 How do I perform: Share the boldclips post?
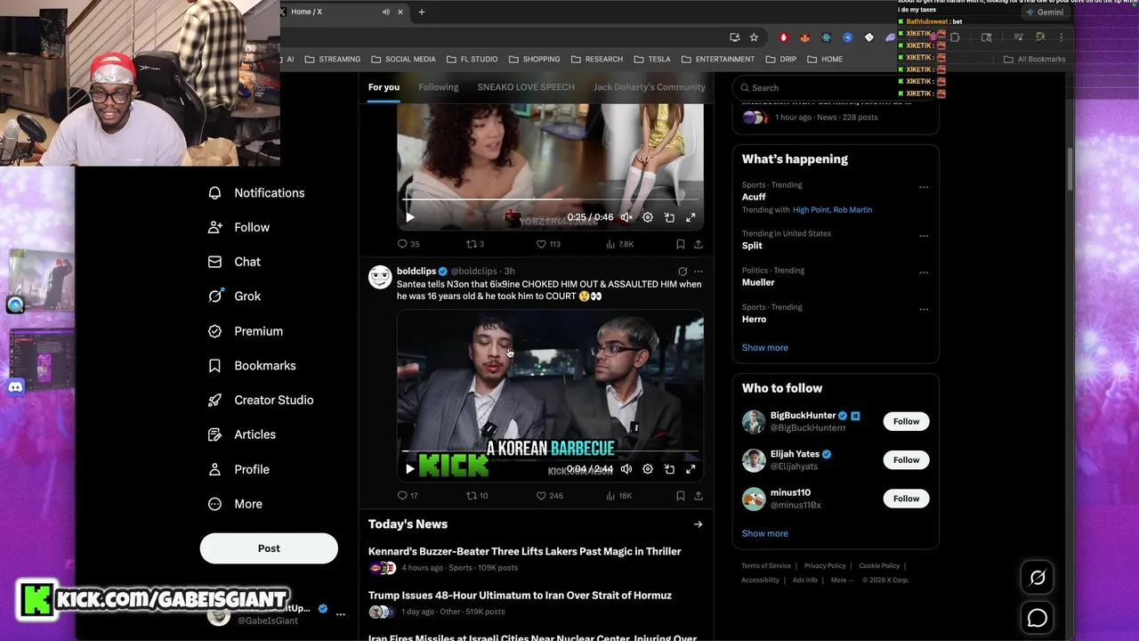pyautogui.click(x=698, y=496)
